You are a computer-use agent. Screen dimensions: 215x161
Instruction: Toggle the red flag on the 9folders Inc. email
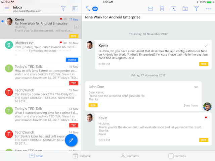click(x=61, y=43)
